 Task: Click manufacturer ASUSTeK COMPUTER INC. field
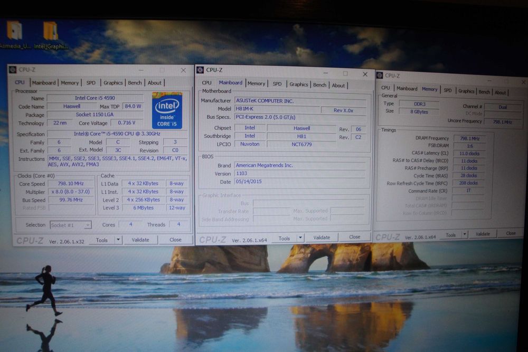tap(300, 101)
